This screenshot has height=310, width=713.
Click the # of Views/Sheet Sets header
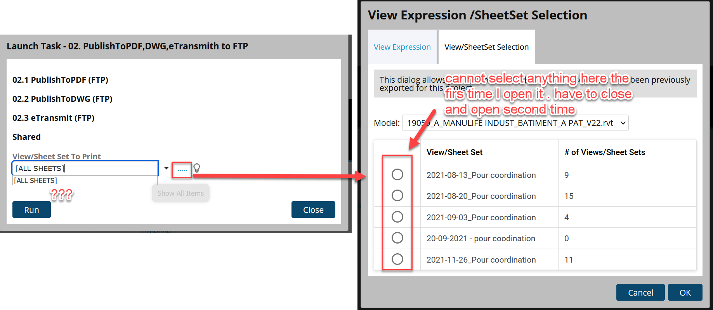point(604,152)
